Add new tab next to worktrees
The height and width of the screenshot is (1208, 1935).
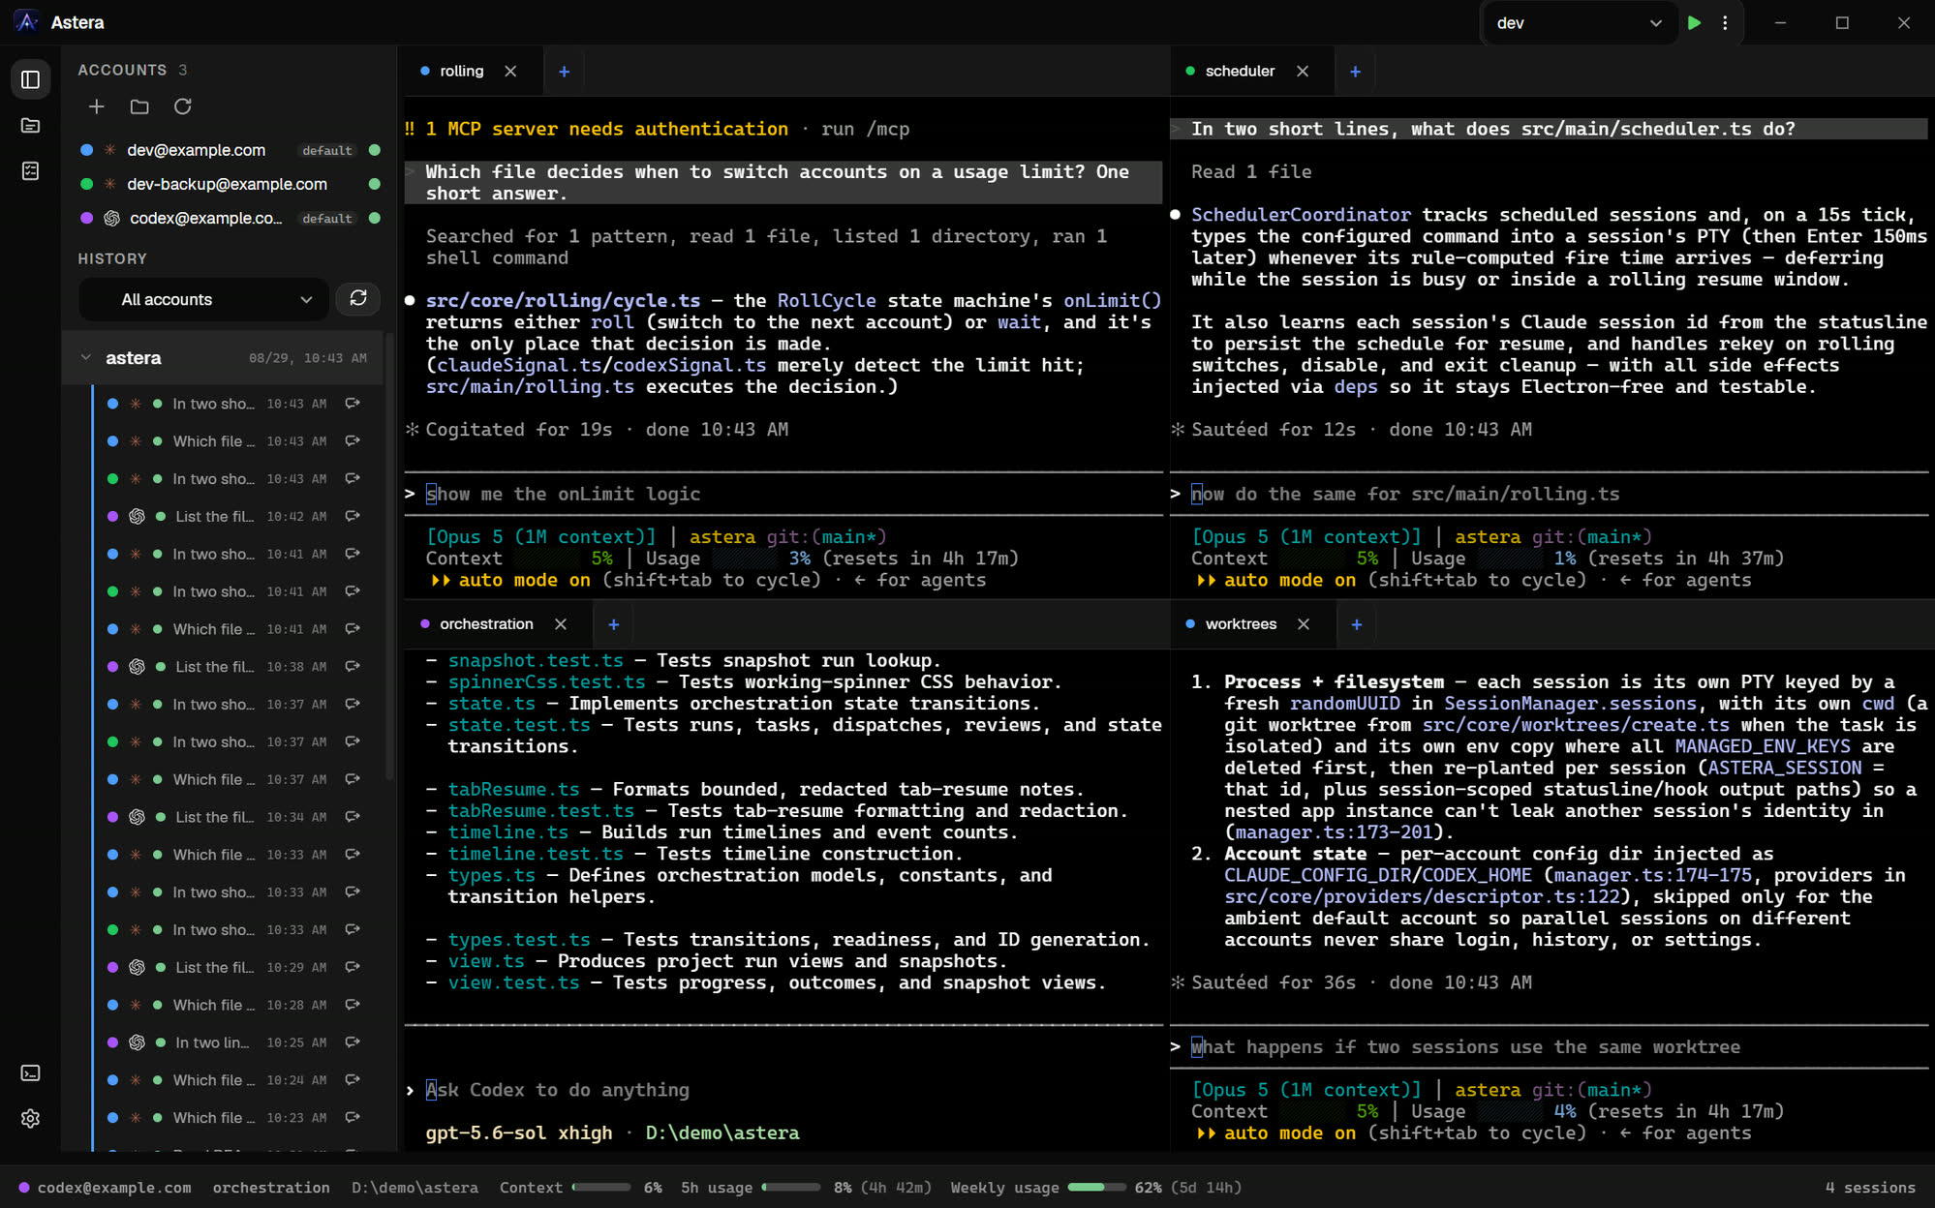point(1356,624)
